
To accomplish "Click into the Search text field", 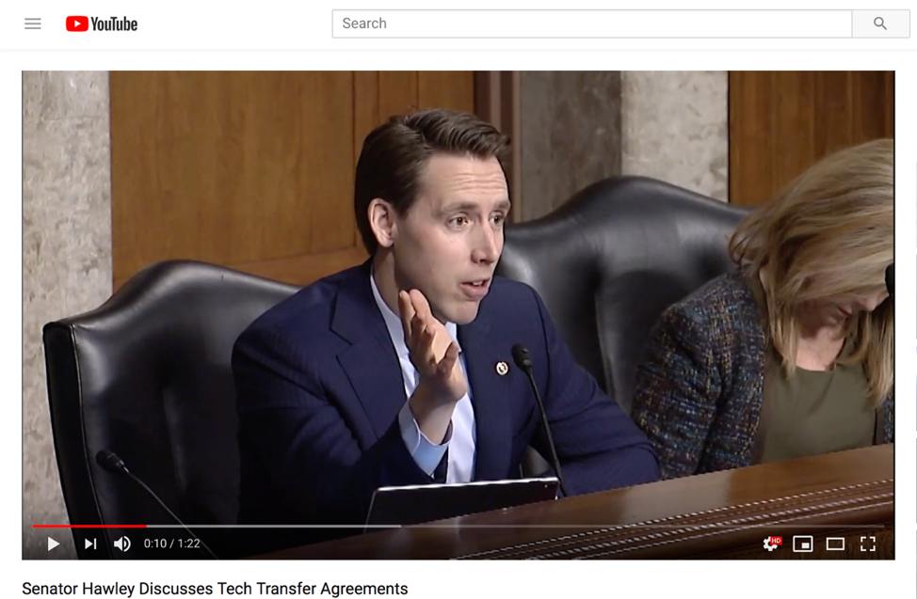I will pos(591,24).
